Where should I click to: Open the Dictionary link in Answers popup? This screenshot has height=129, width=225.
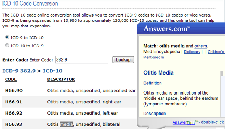point(192,52)
